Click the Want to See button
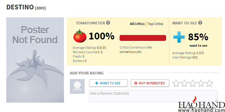 108,83
